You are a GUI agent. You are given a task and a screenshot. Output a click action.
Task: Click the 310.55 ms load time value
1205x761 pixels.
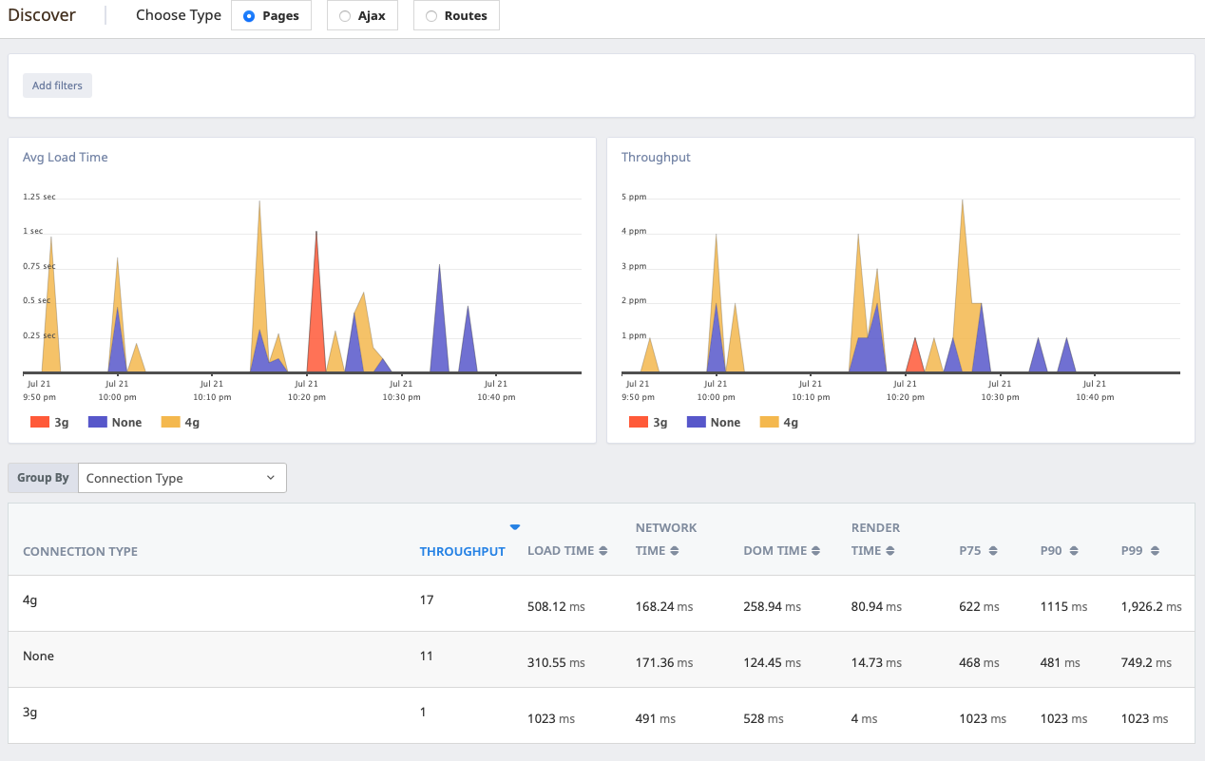coord(556,663)
